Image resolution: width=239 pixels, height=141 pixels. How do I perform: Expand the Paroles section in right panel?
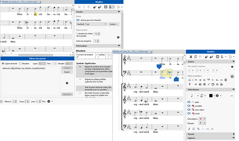click(x=234, y=134)
